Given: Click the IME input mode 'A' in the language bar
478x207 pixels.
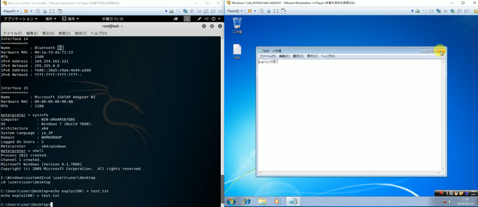Looking at the screenshot, I should [448, 193].
